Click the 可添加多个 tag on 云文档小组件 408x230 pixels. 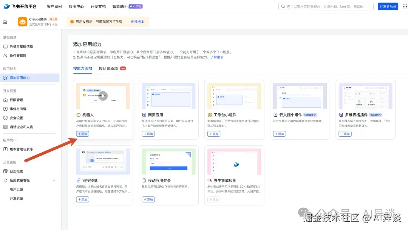point(310,115)
